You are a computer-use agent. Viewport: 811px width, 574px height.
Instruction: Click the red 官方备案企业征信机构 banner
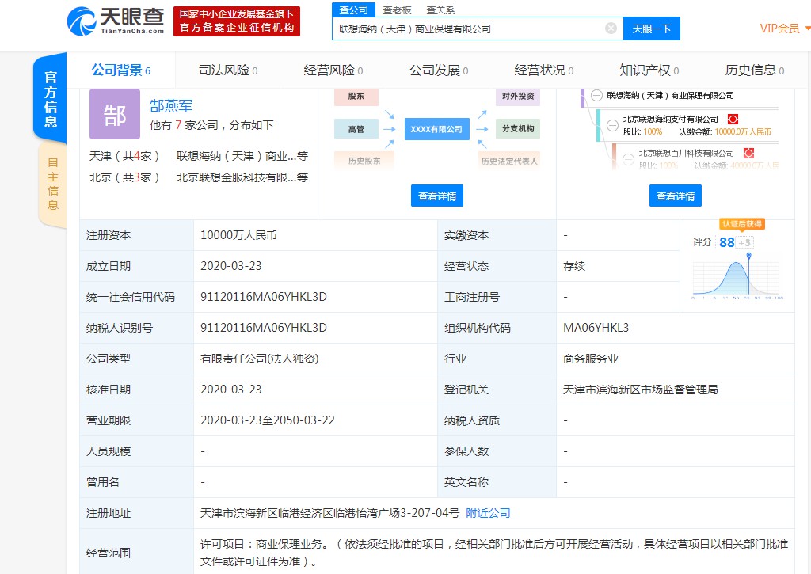tap(237, 21)
